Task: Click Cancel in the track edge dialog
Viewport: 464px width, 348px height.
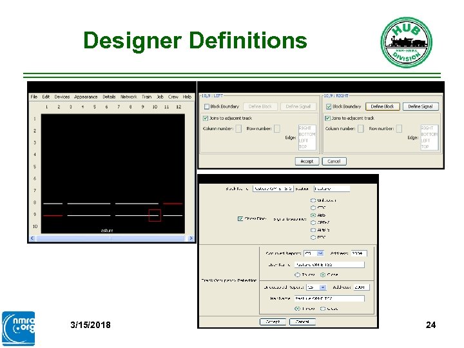Action: [334, 161]
